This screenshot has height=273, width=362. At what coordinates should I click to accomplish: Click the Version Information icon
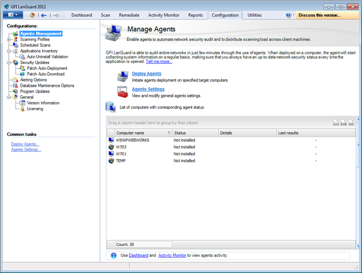[x=22, y=103]
